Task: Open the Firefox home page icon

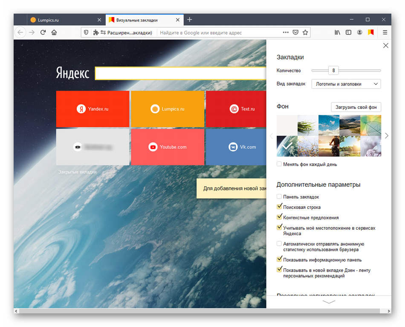Action: click(x=54, y=32)
